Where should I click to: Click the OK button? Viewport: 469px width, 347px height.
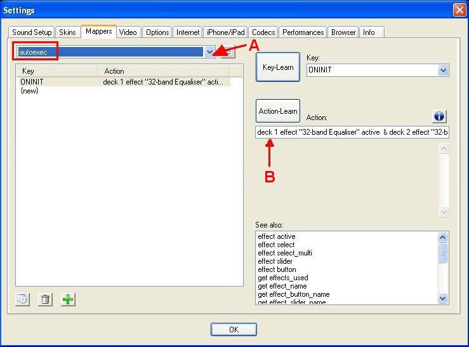[234, 330]
